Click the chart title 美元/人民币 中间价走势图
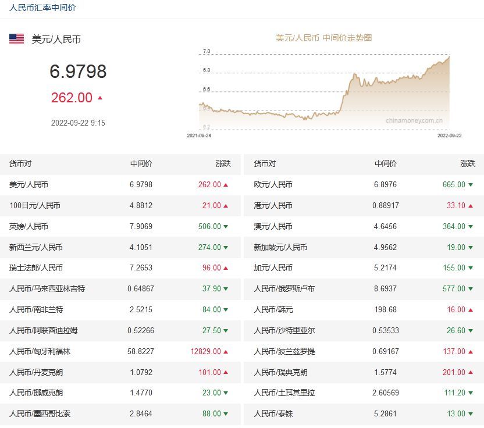 tap(323, 38)
